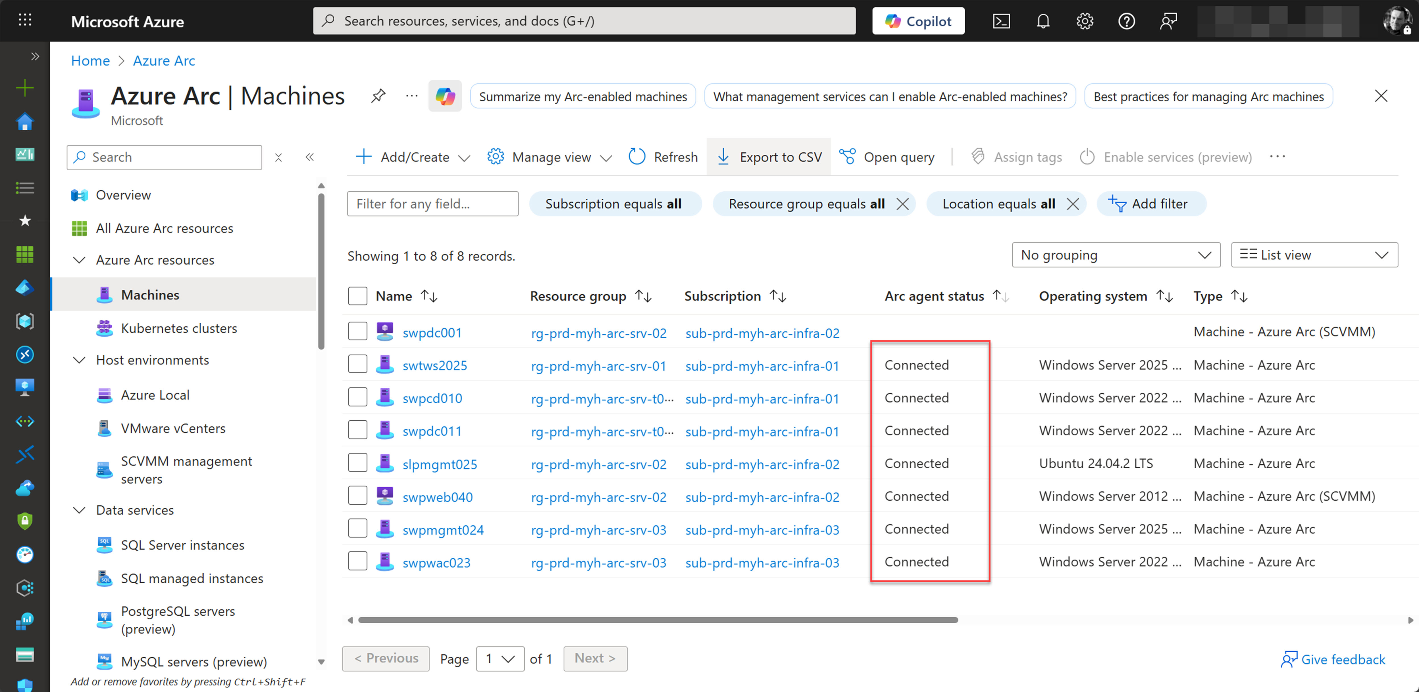Open the notifications bell icon
This screenshot has width=1419, height=692.
pyautogui.click(x=1043, y=21)
